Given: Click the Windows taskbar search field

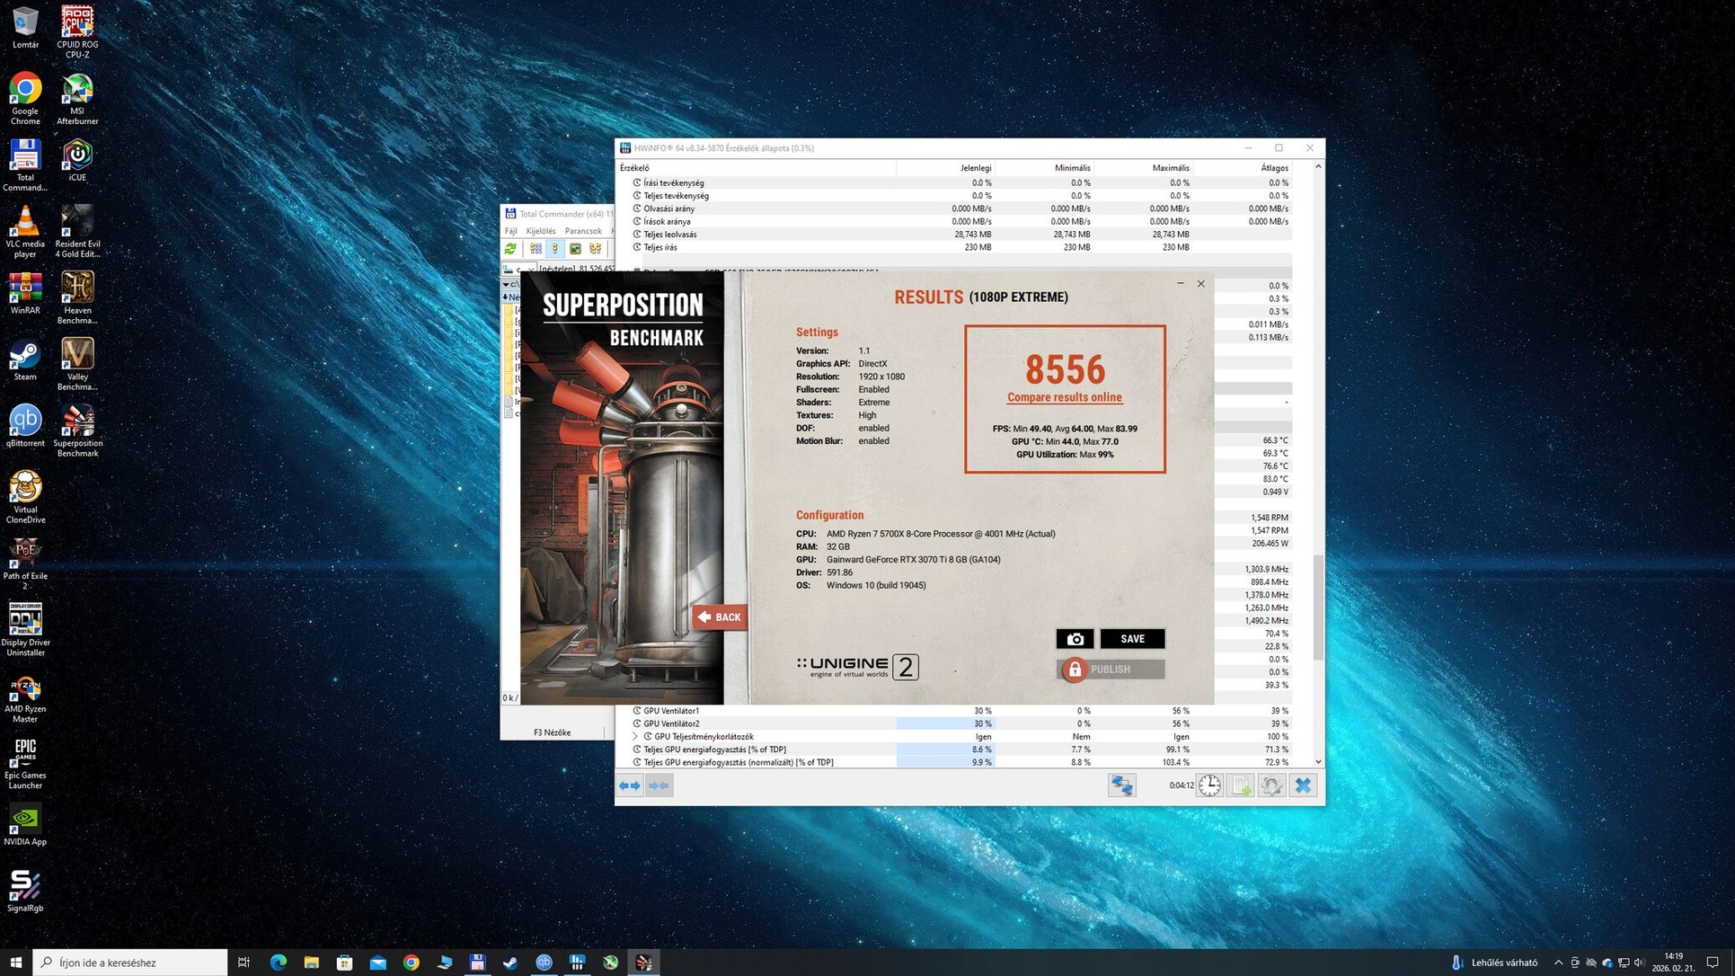Looking at the screenshot, I should tap(130, 963).
